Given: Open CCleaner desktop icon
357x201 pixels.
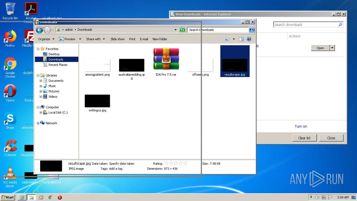Looking at the screenshot, I should click(x=10, y=148).
